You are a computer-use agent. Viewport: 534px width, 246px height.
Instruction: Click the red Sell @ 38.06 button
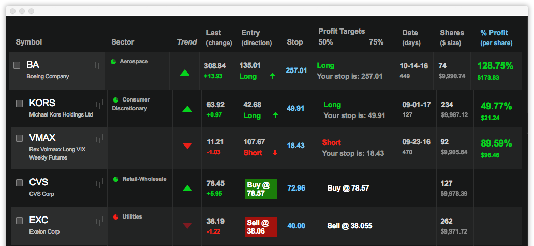[261, 227]
